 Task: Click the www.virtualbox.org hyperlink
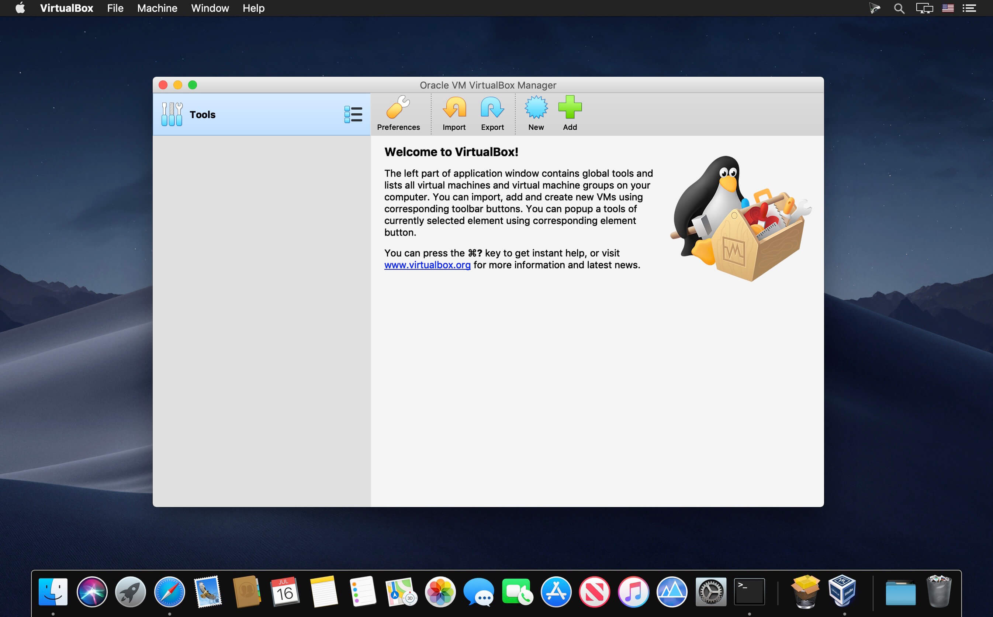click(x=427, y=265)
